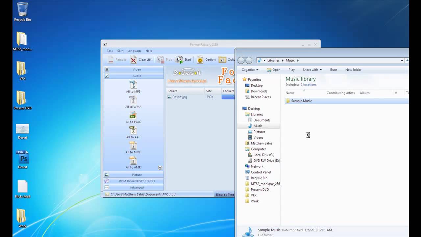The image size is (421, 237).
Task: Click Play in Explorer toolbar
Action: pos(291,70)
